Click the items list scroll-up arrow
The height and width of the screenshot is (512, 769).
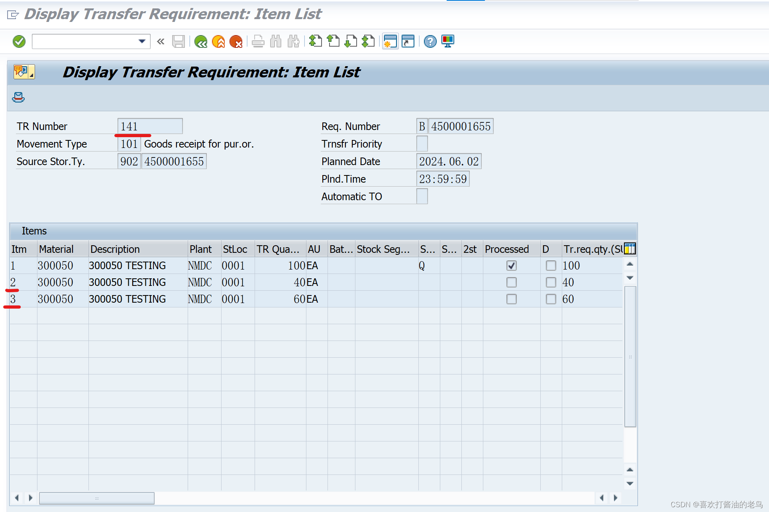pos(630,264)
